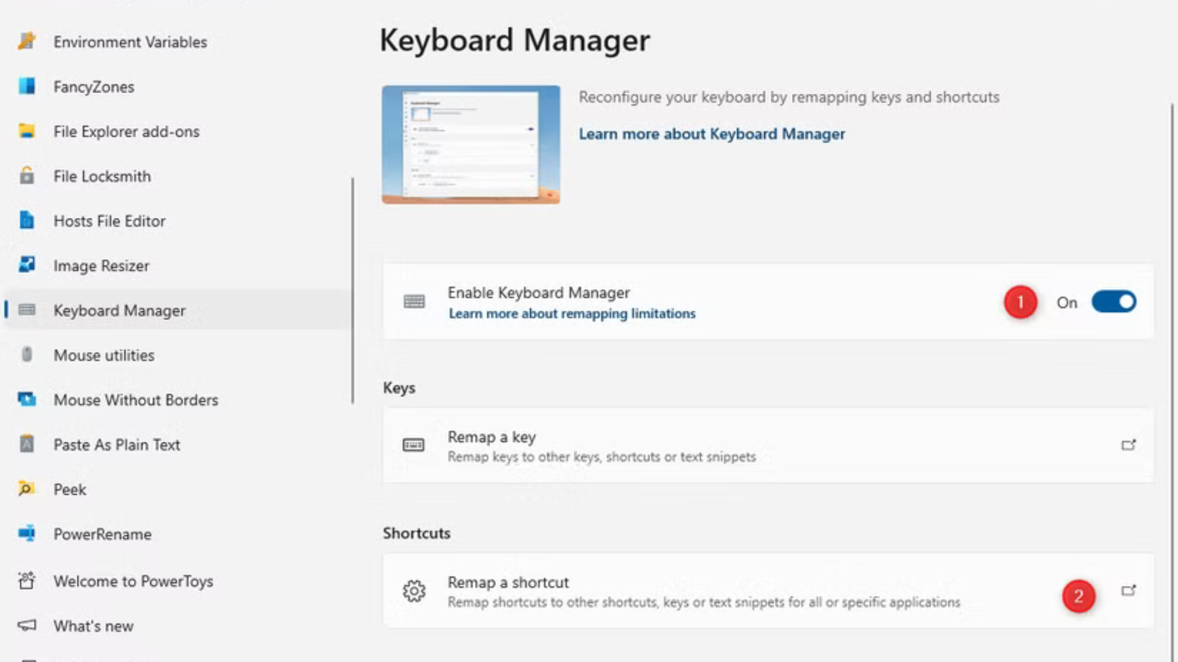Click the sidebar vertical scrollbar
The width and height of the screenshot is (1178, 662).
coord(353,291)
